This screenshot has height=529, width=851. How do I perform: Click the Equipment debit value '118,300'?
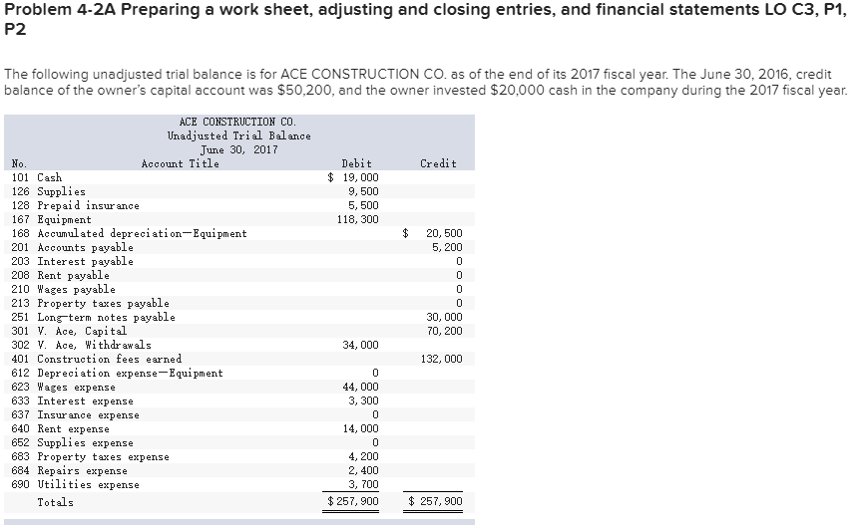click(357, 219)
